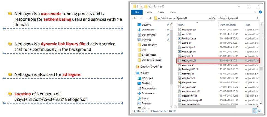The width and height of the screenshot is (267, 117).
Task: Open the blue Help question-mark icon
Action: 260,12
